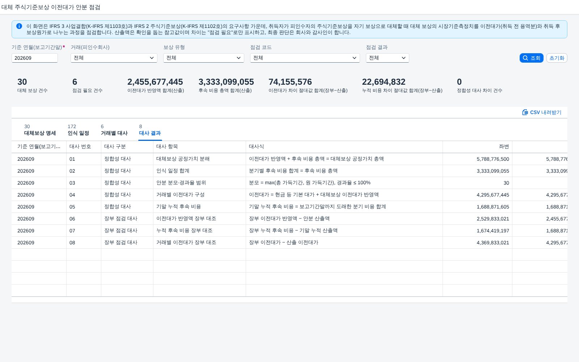Open the 점검 코드 combo box
This screenshot has height=362, width=579.
tap(305, 58)
